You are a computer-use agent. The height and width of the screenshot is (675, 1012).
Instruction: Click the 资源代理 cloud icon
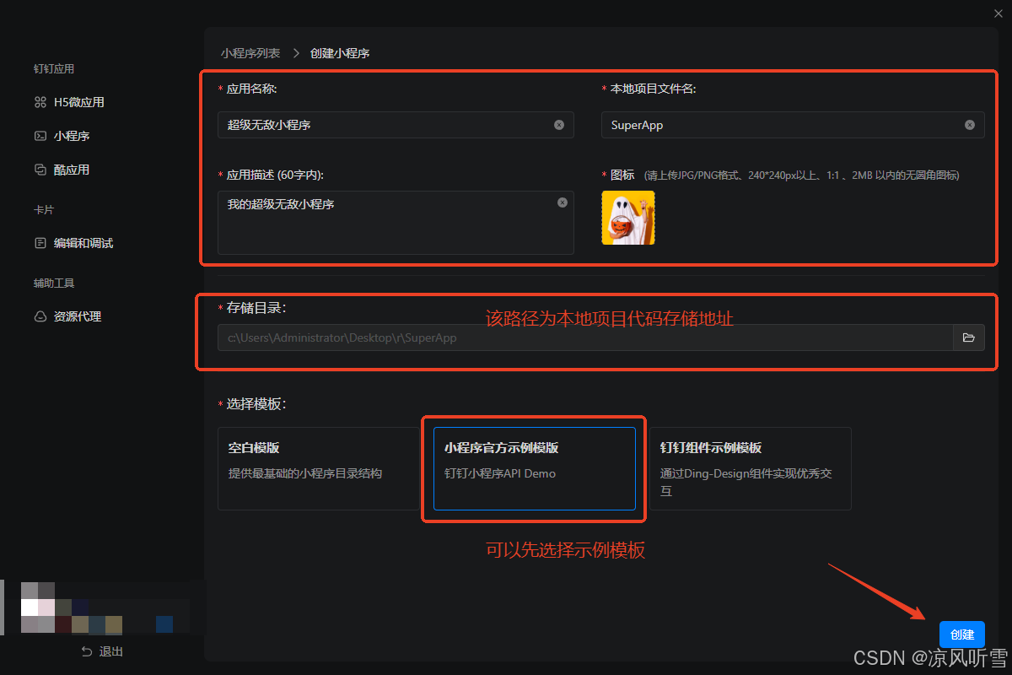coord(40,316)
